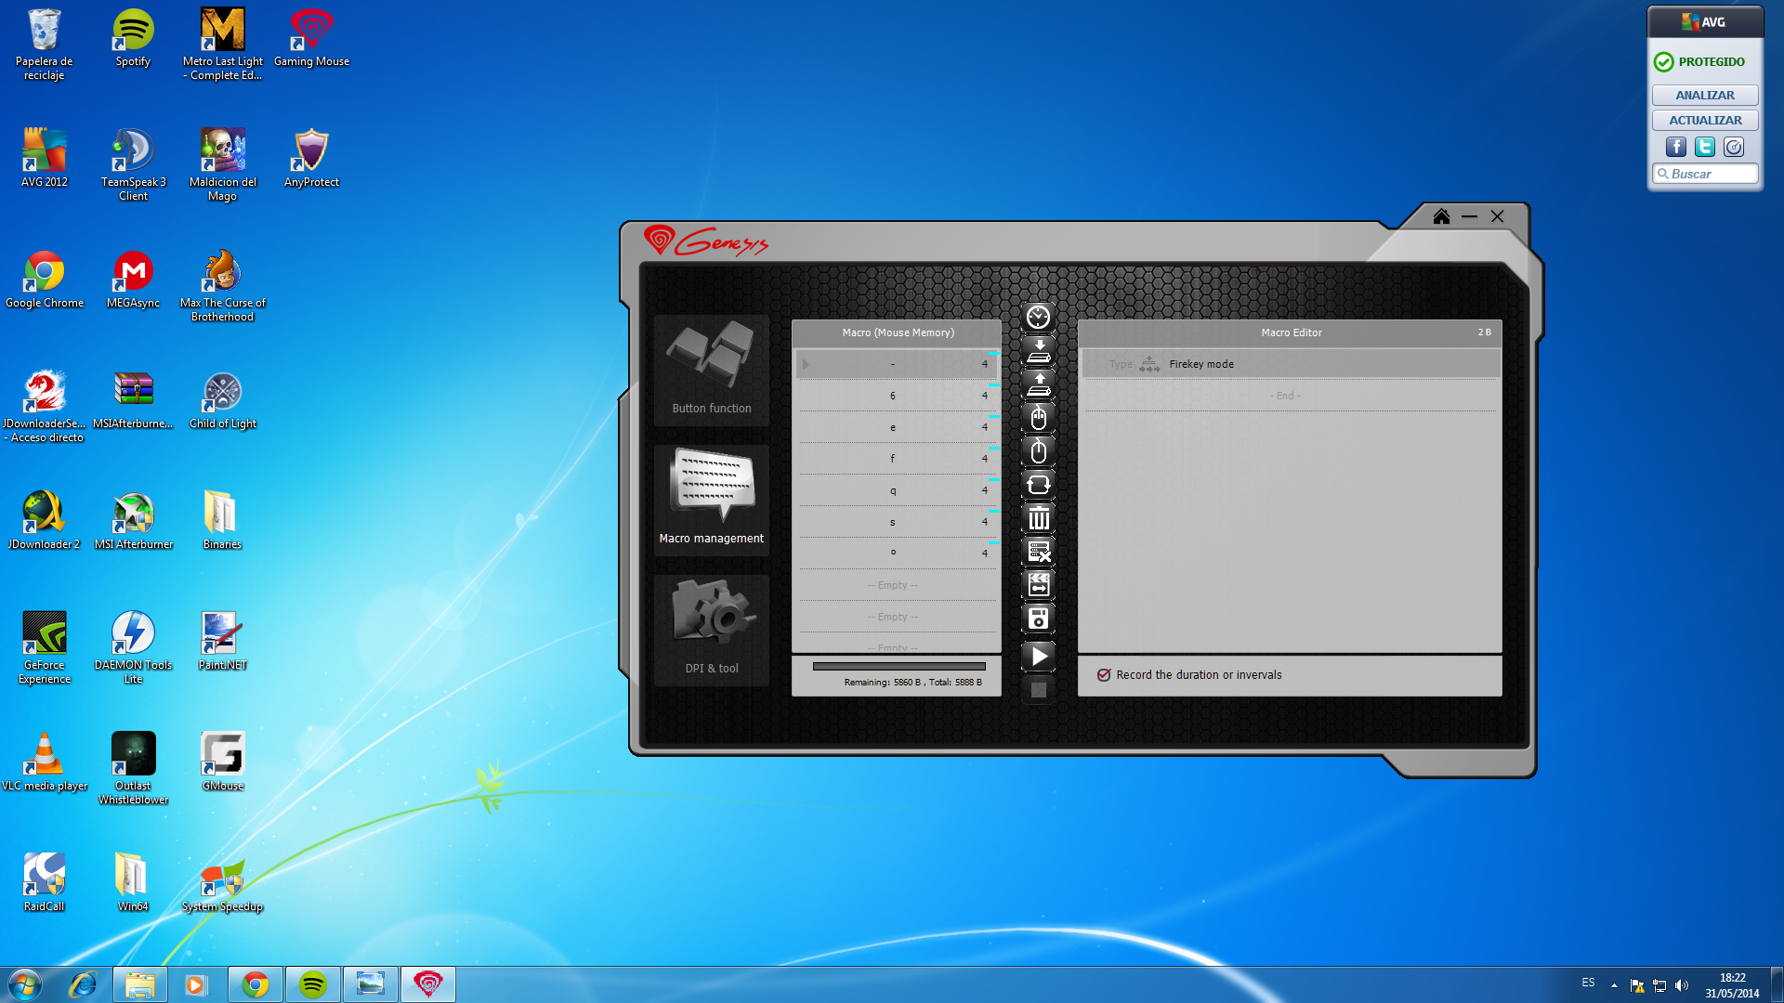The image size is (1784, 1003).
Task: Click the ACTUALIZAR button in AVG widget
Action: [1704, 120]
